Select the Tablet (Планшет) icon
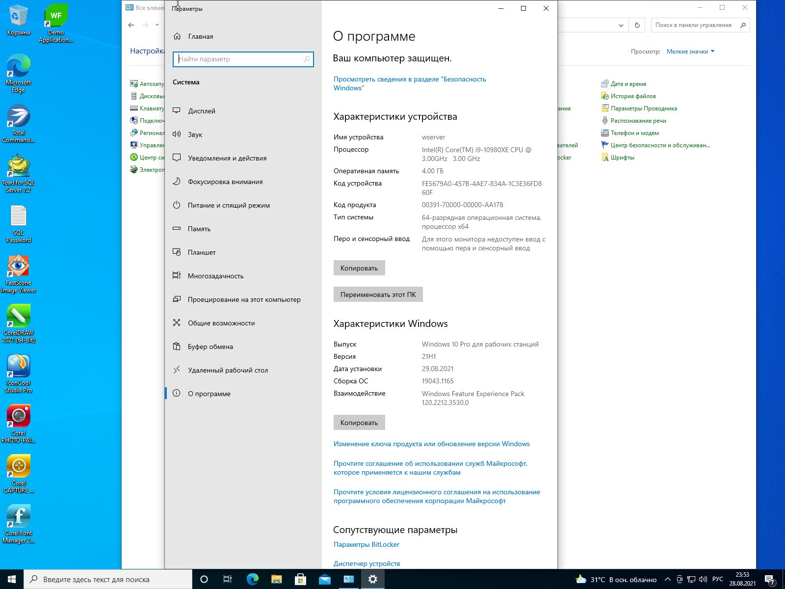Image resolution: width=785 pixels, height=589 pixels. click(x=177, y=252)
